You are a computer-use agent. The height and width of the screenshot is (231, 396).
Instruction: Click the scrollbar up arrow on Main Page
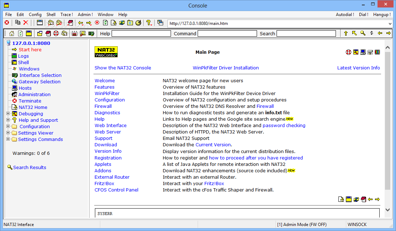388,47
